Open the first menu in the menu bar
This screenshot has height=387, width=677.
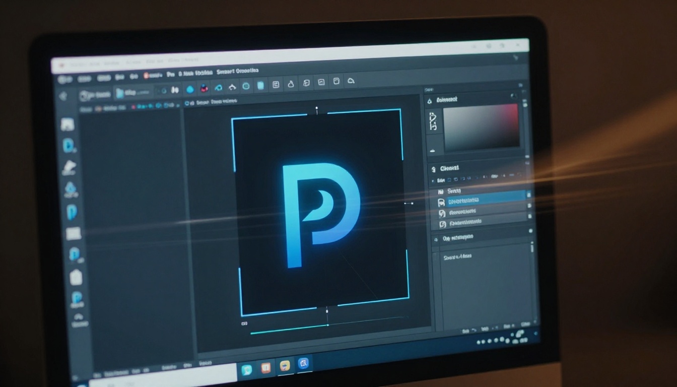[x=64, y=80]
